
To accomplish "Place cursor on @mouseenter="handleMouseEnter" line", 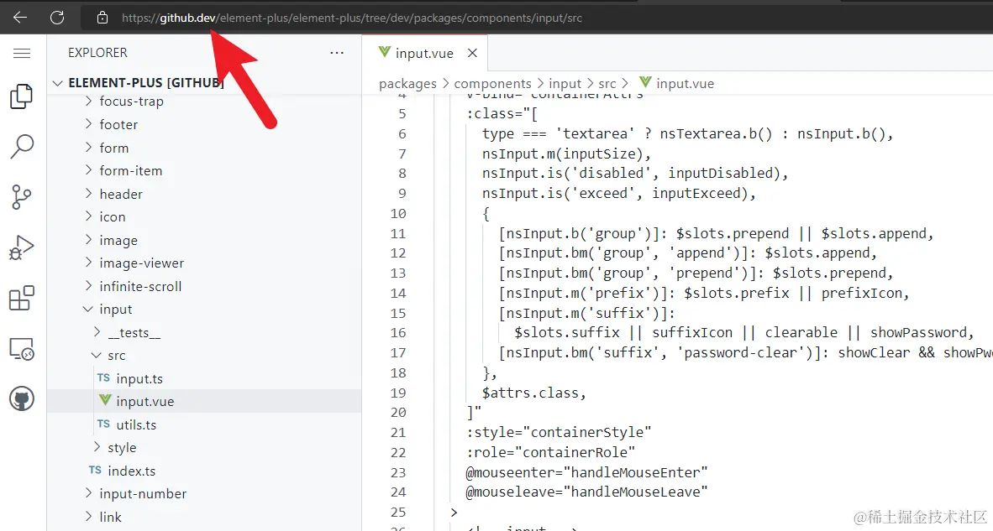I will [x=586, y=472].
